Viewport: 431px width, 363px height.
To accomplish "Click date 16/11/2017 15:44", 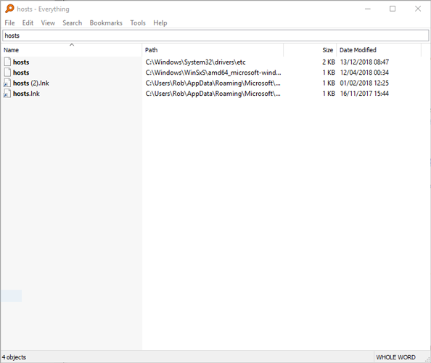I will coord(364,94).
